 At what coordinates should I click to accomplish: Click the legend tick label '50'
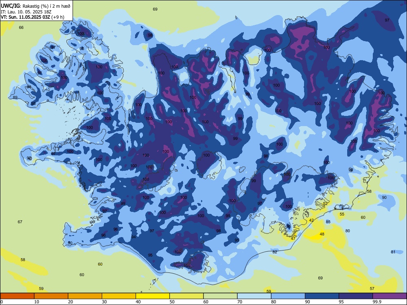(x=172, y=302)
